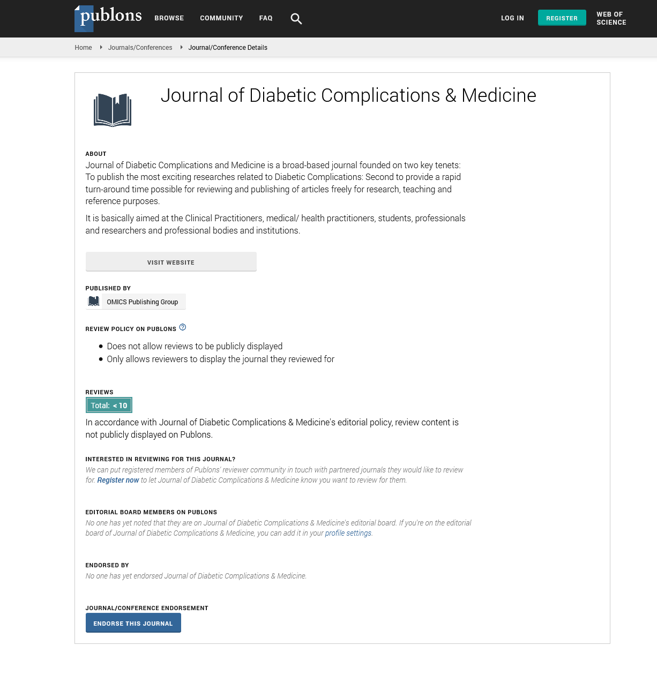Open Web of Science link
The image size is (657, 698).
pyautogui.click(x=611, y=18)
